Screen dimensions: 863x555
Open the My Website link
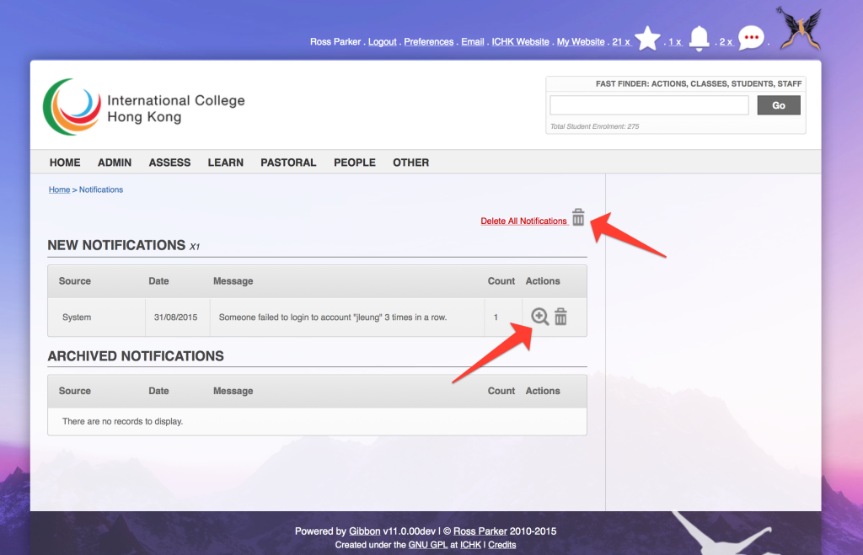coord(581,42)
